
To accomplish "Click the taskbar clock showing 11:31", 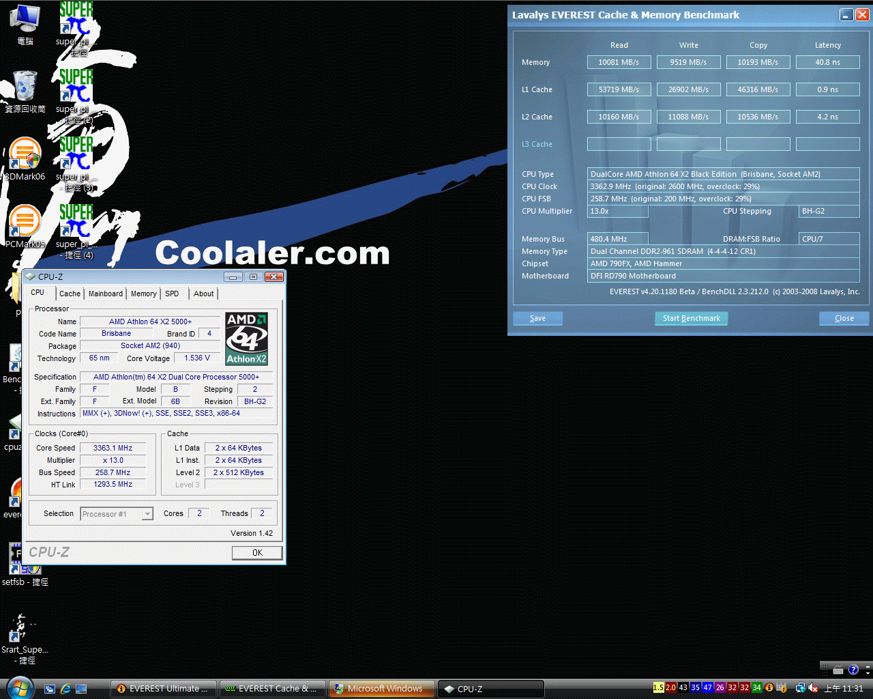I will [x=844, y=688].
